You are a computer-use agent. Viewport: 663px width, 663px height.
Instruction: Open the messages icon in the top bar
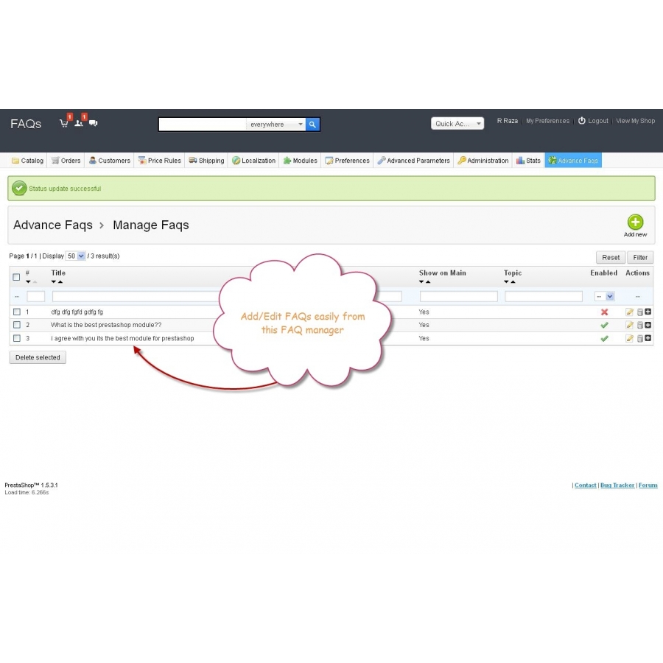[92, 123]
